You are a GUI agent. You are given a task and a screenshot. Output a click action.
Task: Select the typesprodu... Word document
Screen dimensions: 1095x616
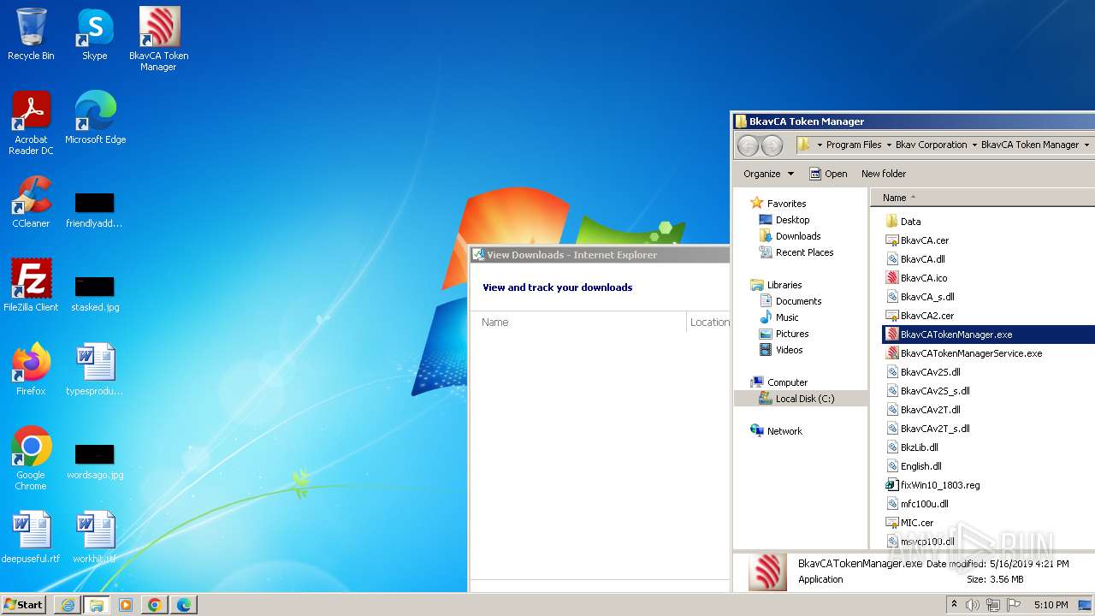(x=95, y=369)
